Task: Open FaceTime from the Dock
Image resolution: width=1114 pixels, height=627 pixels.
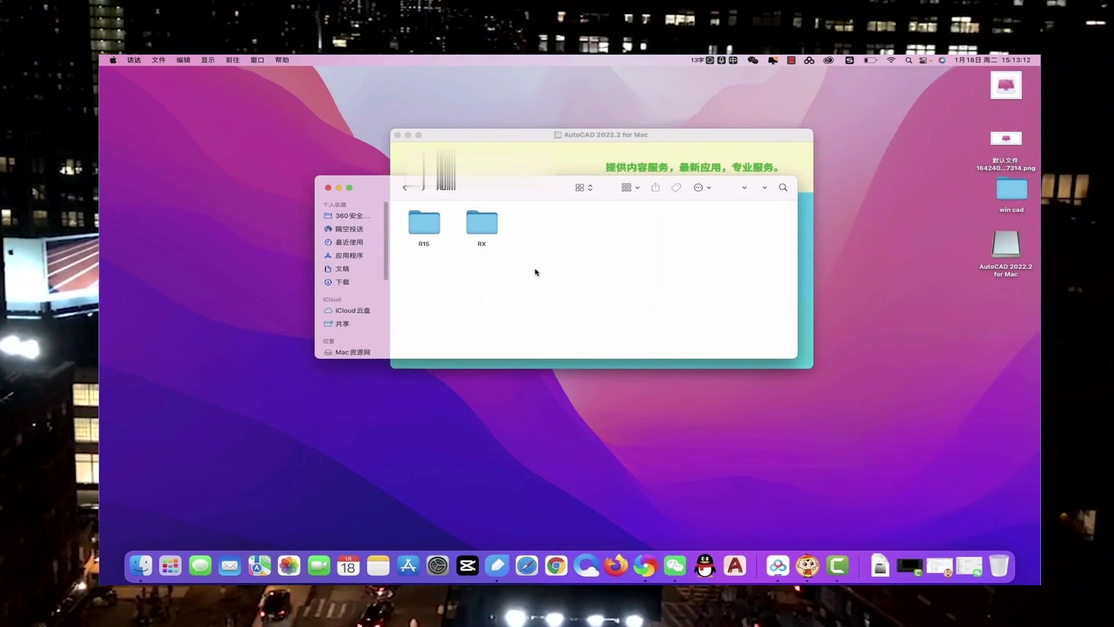Action: point(319,566)
